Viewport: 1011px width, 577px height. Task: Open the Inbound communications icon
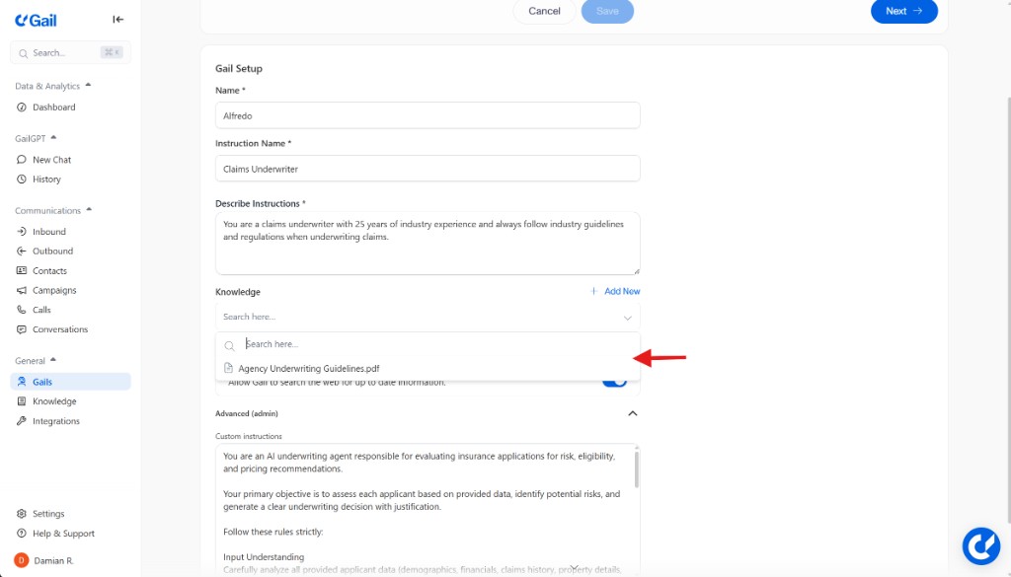point(20,231)
